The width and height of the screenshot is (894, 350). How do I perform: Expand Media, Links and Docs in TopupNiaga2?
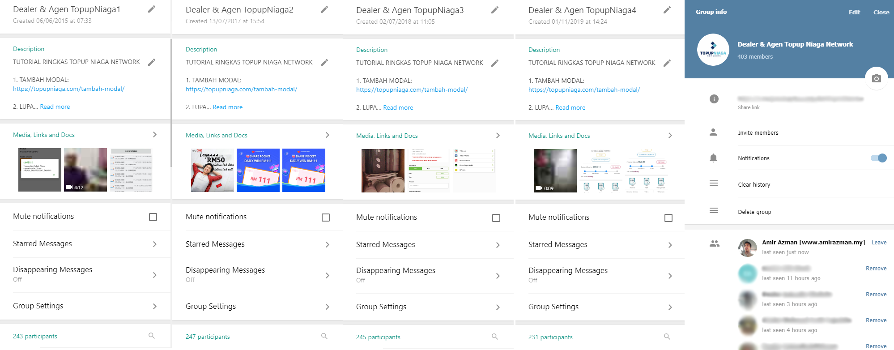(328, 135)
